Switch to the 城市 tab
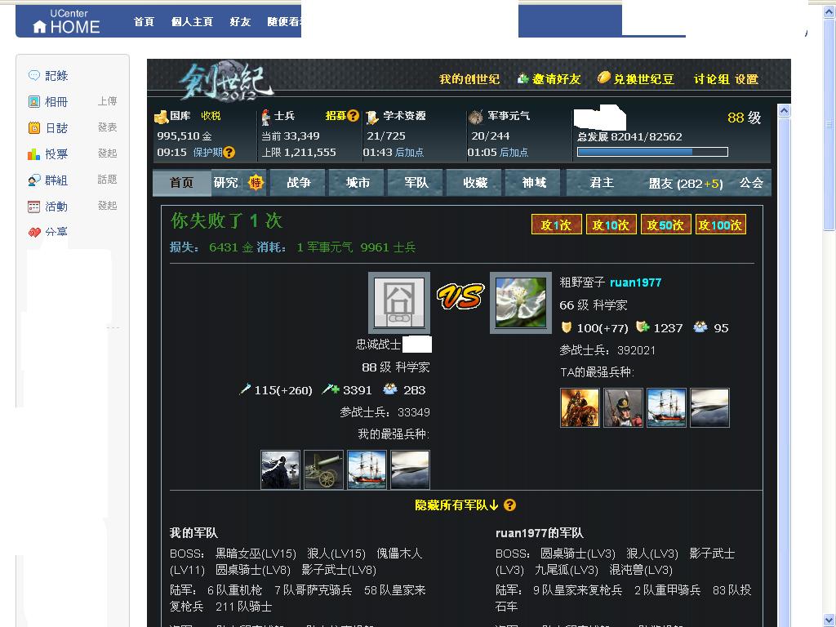This screenshot has height=627, width=836. pos(358,183)
